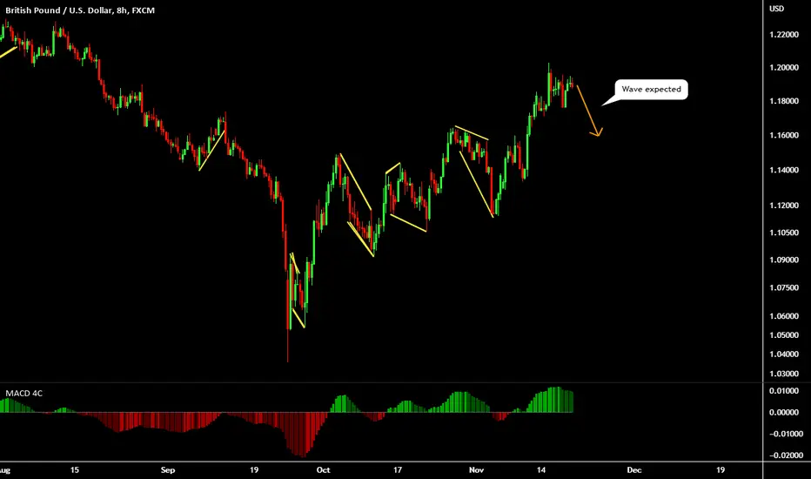Click the Nov label on the time axis
This screenshot has height=479, width=811.
pyautogui.click(x=476, y=470)
